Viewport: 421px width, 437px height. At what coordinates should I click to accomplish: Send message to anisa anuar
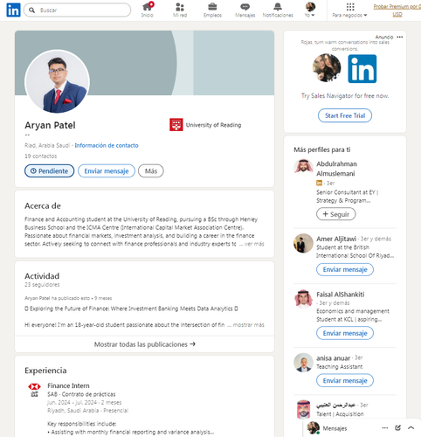click(345, 380)
